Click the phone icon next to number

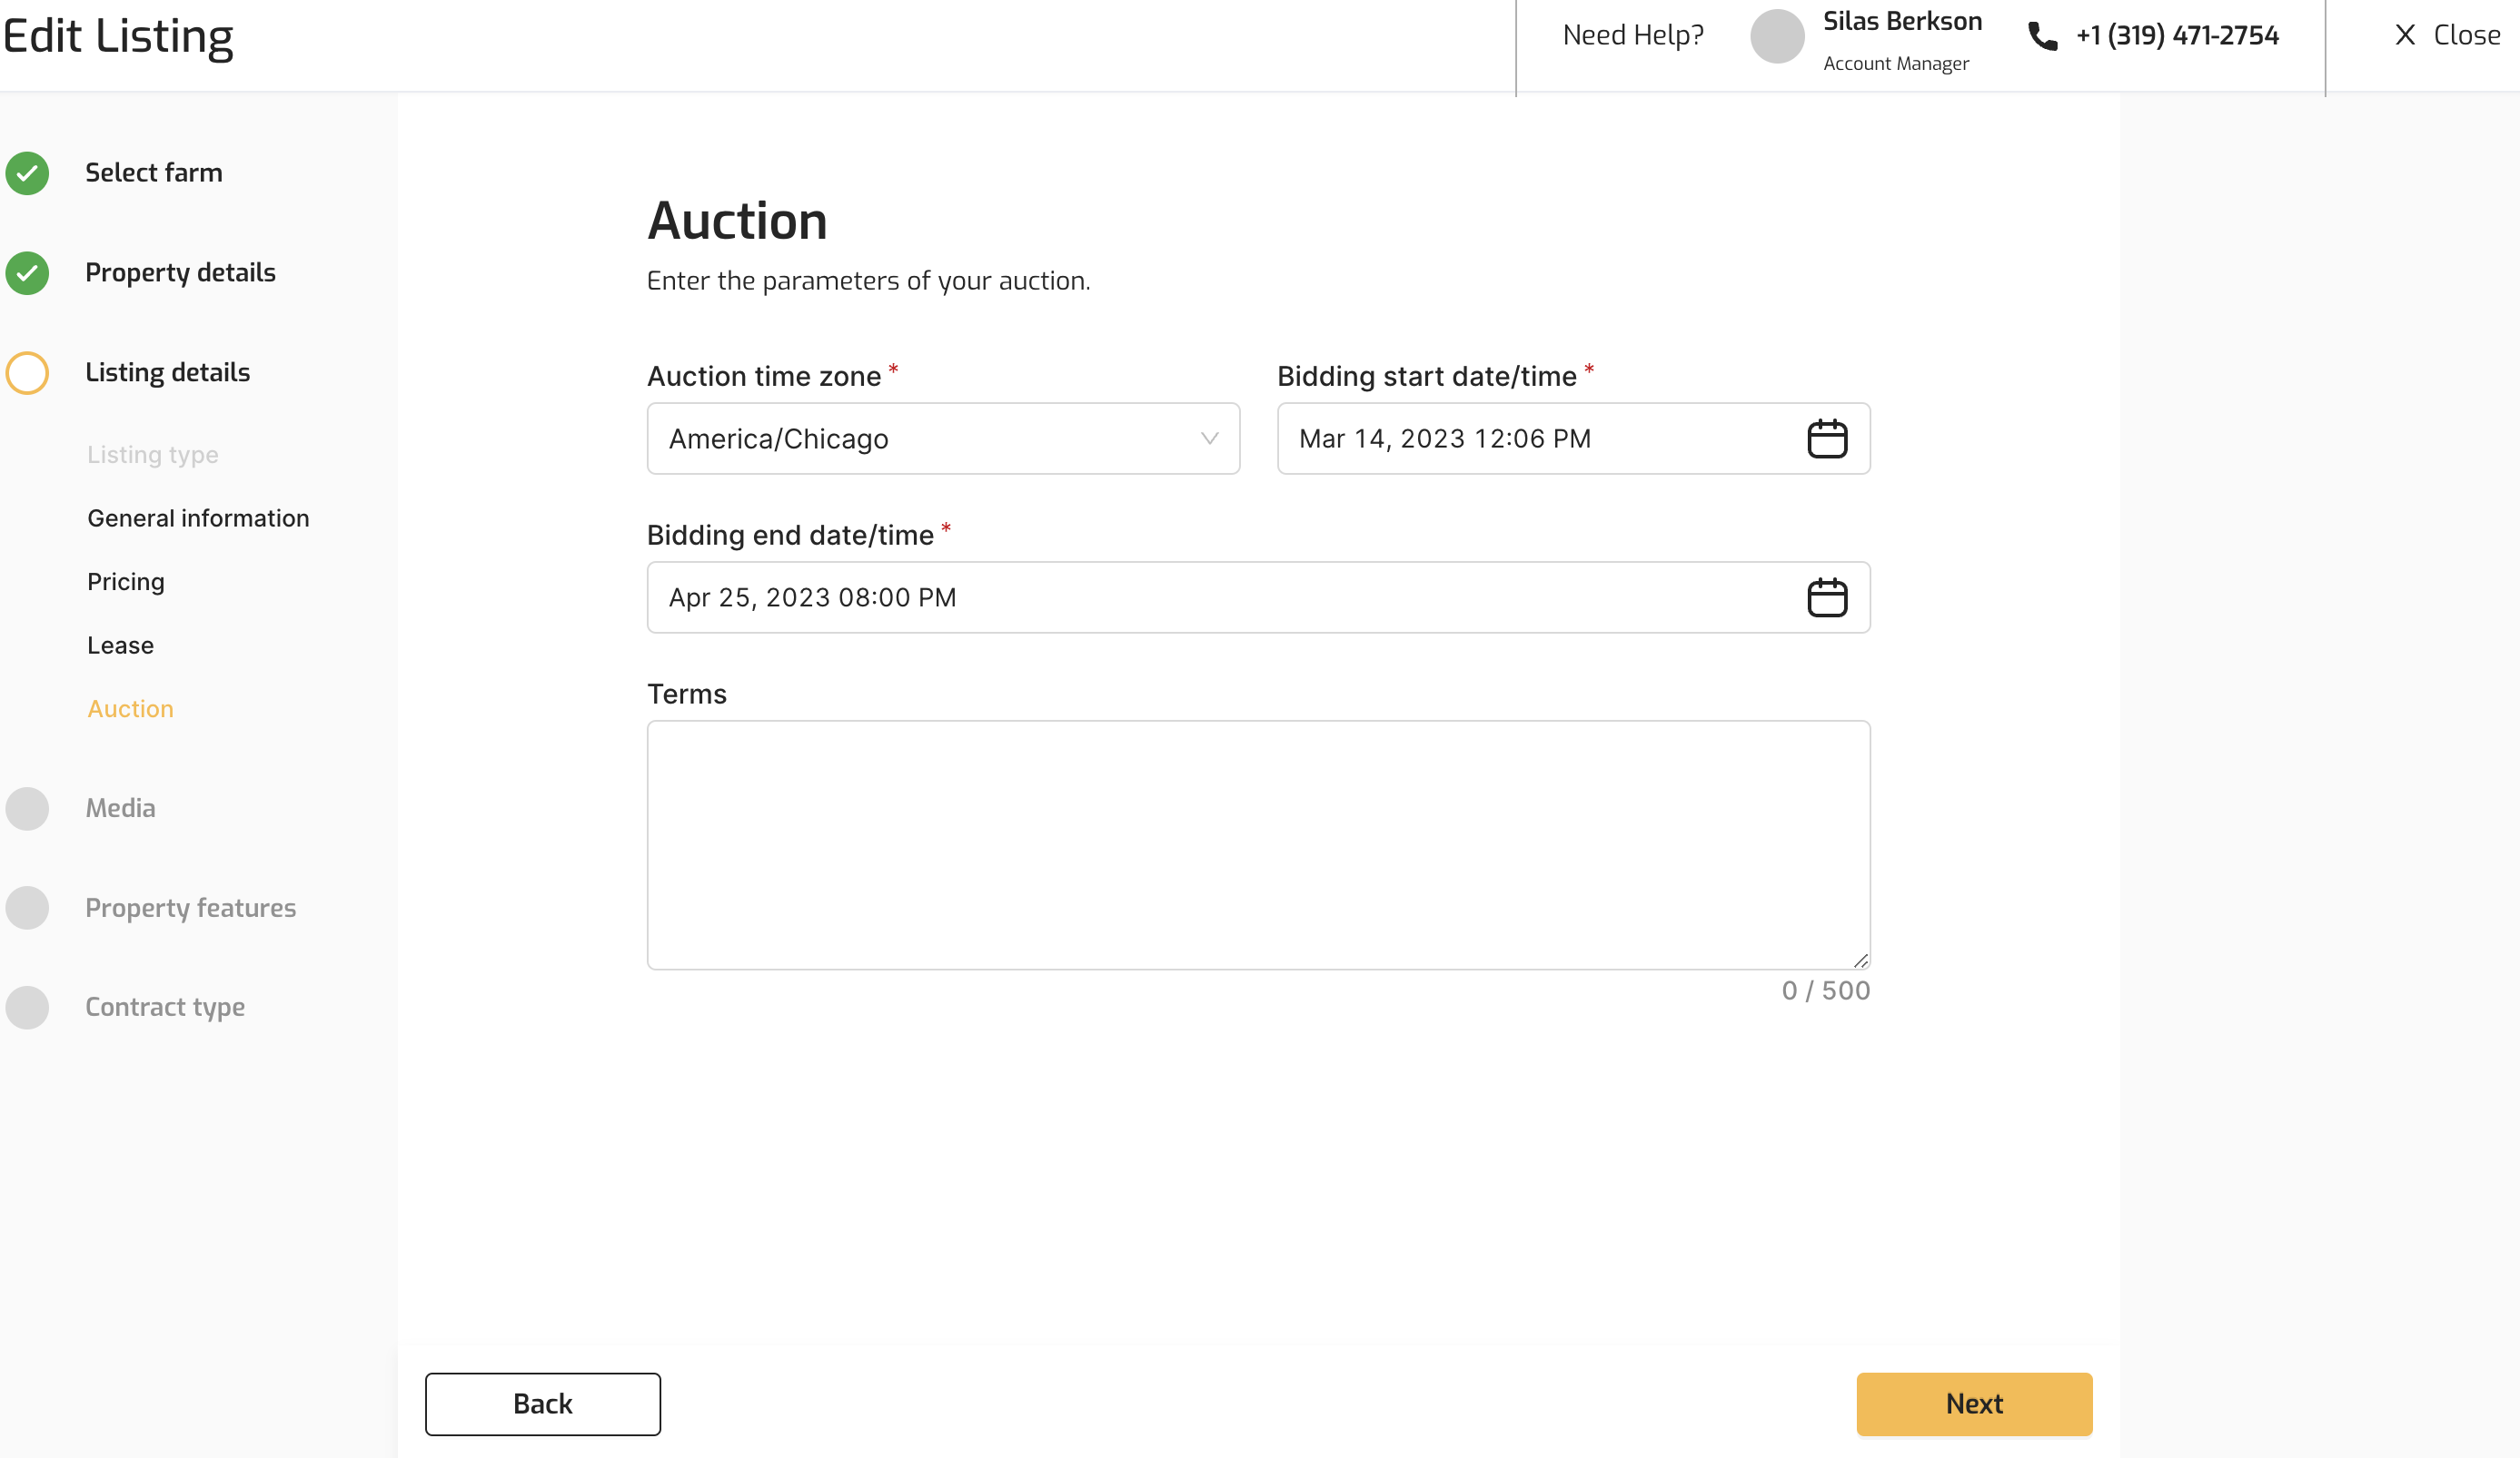2042,36
